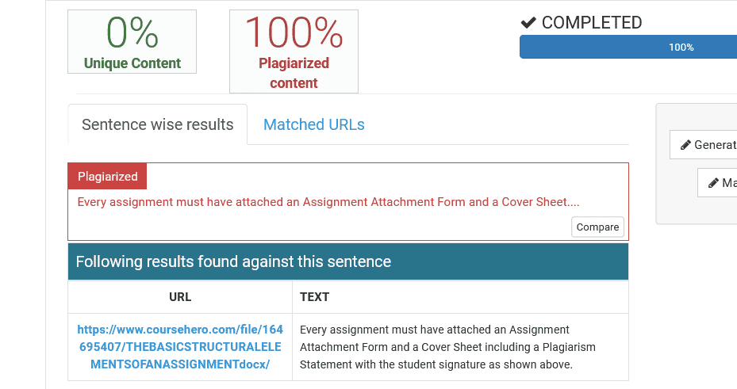The width and height of the screenshot is (737, 389).
Task: Click the 0% Unique Content box
Action: tap(132, 42)
